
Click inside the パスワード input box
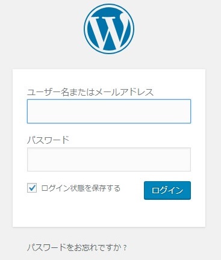click(109, 159)
